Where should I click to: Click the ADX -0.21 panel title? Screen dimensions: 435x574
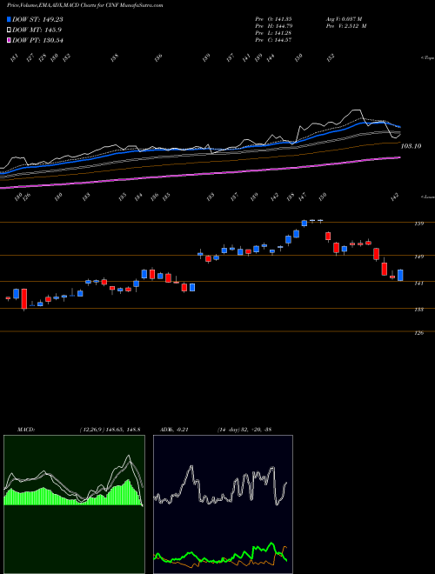click(174, 430)
